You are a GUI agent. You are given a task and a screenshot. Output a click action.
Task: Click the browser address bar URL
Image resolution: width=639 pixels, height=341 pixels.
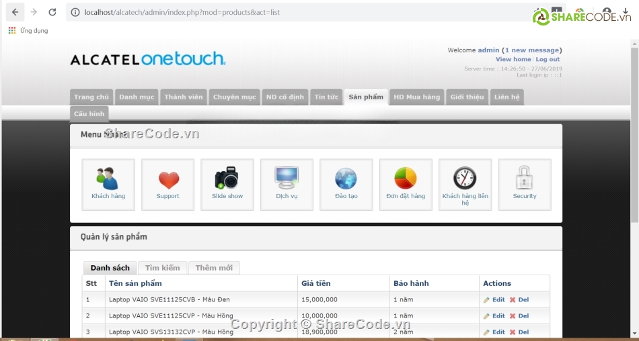(182, 12)
